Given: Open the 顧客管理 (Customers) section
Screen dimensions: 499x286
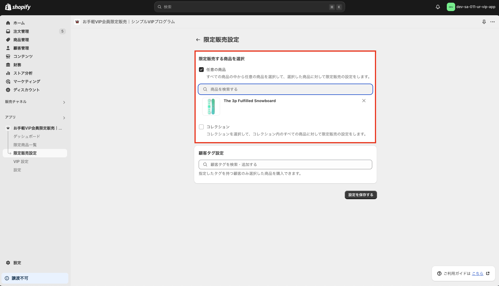Looking at the screenshot, I should coord(21,48).
